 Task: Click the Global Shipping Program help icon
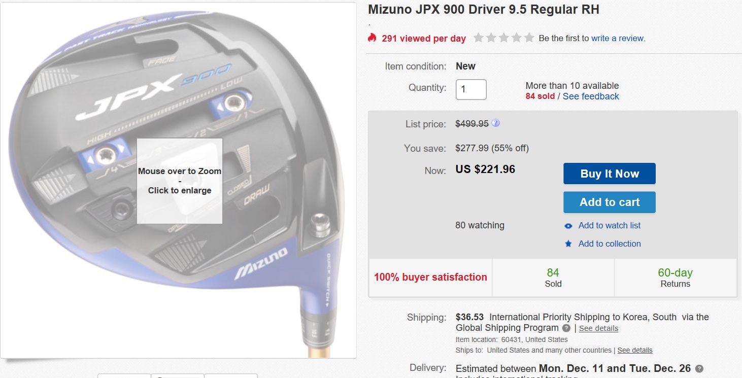[566, 328]
